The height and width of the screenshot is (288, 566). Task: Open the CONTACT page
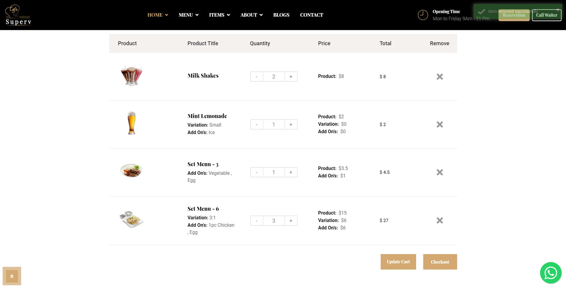pyautogui.click(x=311, y=15)
